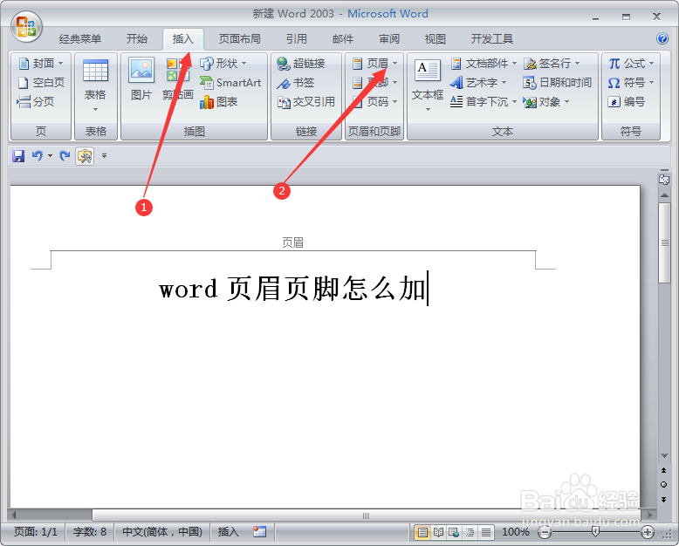This screenshot has height=546, width=679.
Task: Insert a Bookmark (书签)
Action: point(296,83)
